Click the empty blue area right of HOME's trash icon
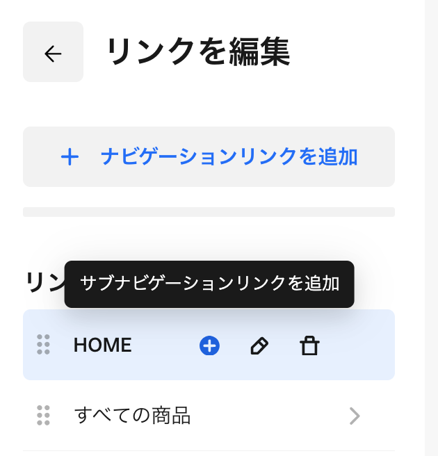Image resolution: width=438 pixels, height=456 pixels. pos(358,345)
